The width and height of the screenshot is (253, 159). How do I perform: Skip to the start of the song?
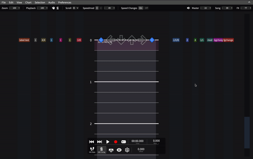coord(91,142)
